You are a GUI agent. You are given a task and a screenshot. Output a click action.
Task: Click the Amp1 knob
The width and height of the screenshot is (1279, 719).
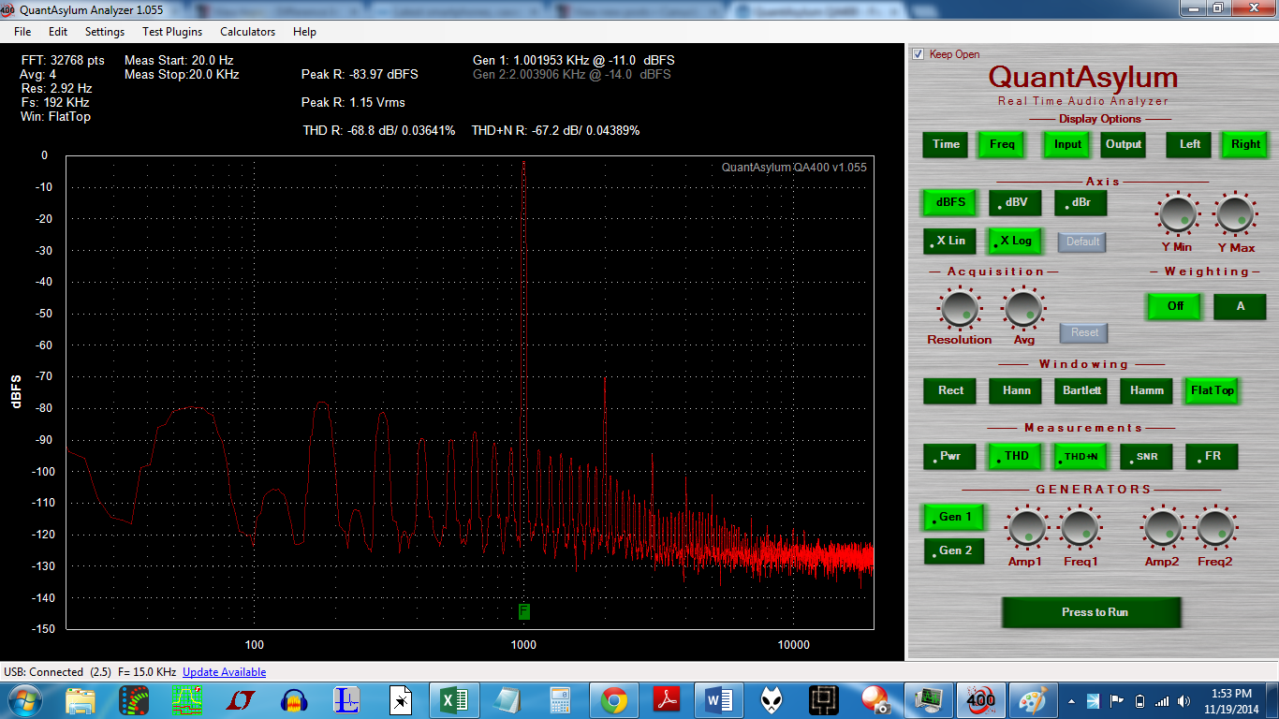[1026, 529]
